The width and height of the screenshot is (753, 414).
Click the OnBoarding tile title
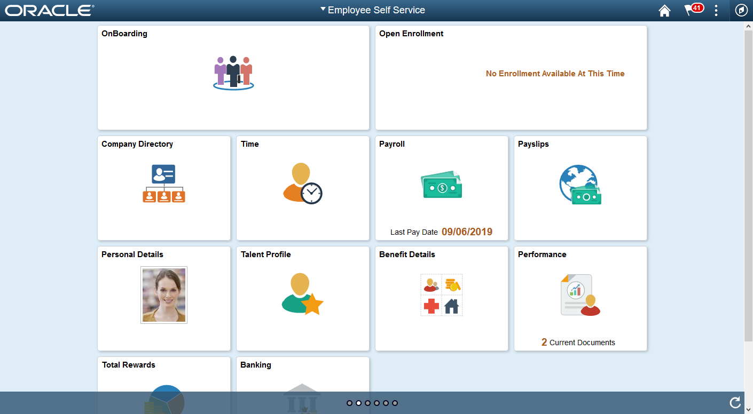(x=124, y=34)
